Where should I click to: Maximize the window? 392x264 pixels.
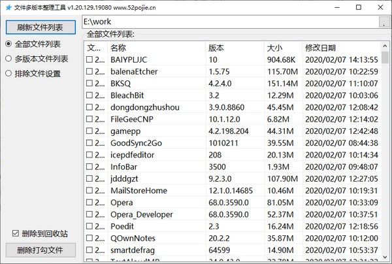(x=359, y=7)
